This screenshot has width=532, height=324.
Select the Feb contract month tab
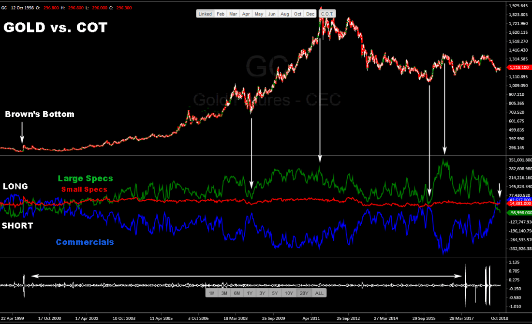click(221, 14)
